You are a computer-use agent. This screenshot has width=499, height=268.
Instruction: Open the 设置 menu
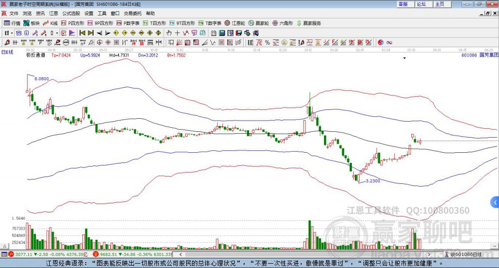(89, 13)
